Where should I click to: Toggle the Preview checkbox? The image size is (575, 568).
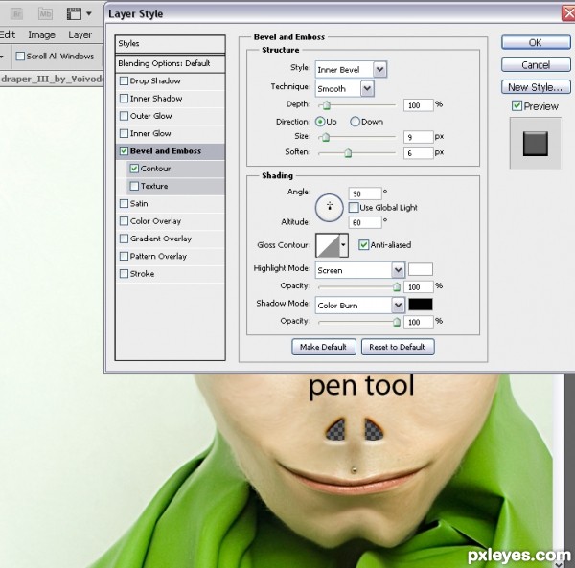517,106
